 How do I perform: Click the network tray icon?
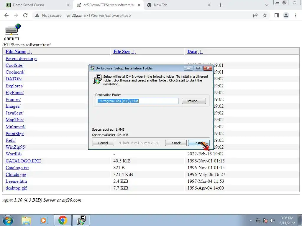coord(258,220)
